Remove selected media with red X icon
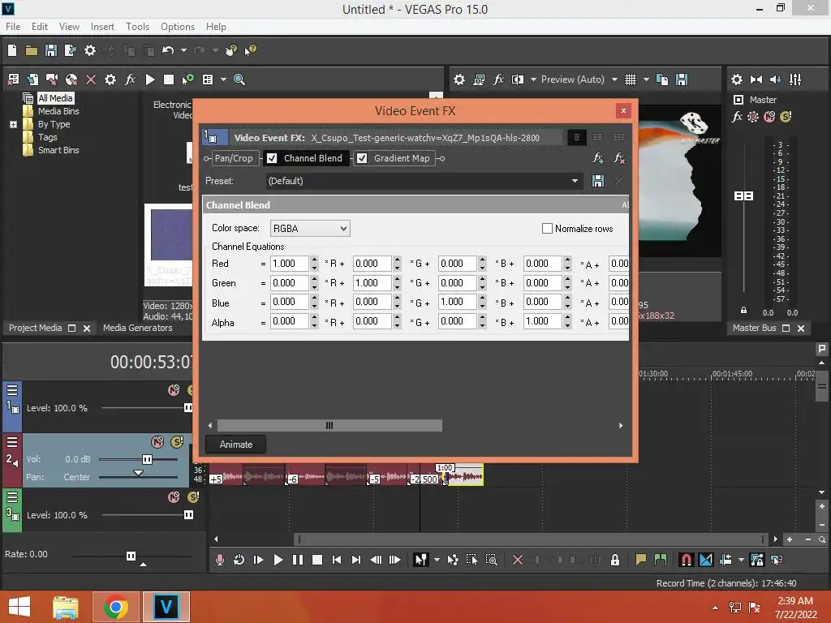 click(x=91, y=79)
